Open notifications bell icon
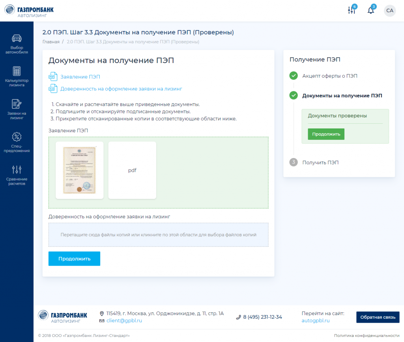The width and height of the screenshot is (404, 342). click(x=371, y=9)
